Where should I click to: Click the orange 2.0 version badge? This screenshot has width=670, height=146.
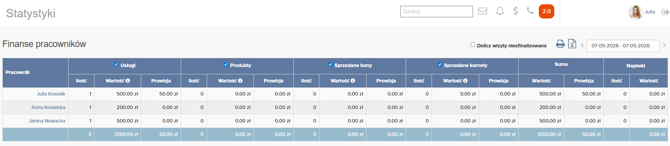[547, 11]
